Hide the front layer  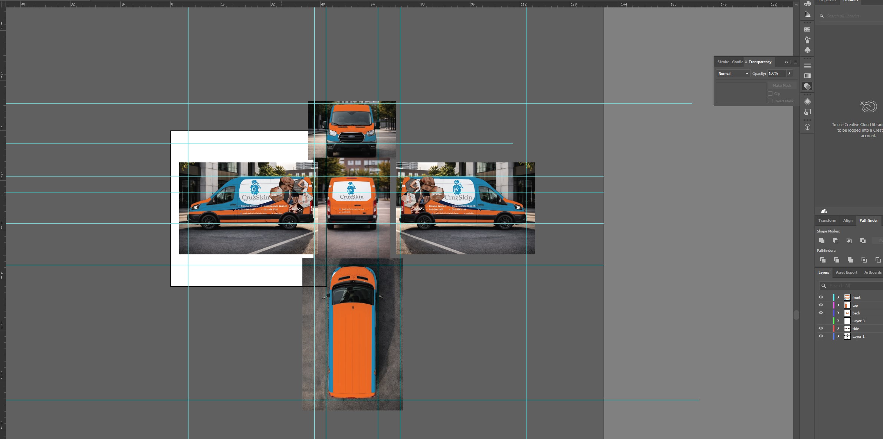point(821,297)
